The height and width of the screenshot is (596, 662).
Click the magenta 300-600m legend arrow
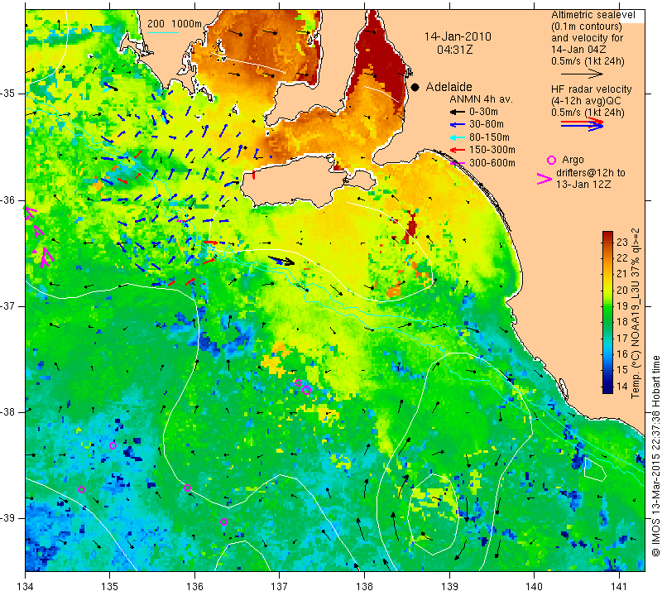[x=457, y=163]
